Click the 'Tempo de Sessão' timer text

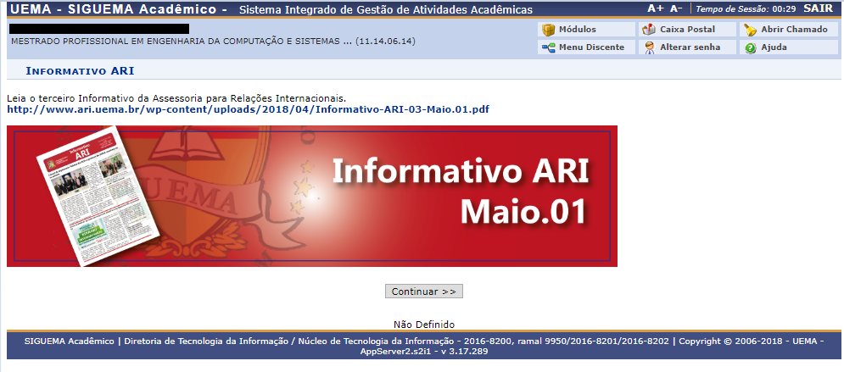click(x=746, y=8)
